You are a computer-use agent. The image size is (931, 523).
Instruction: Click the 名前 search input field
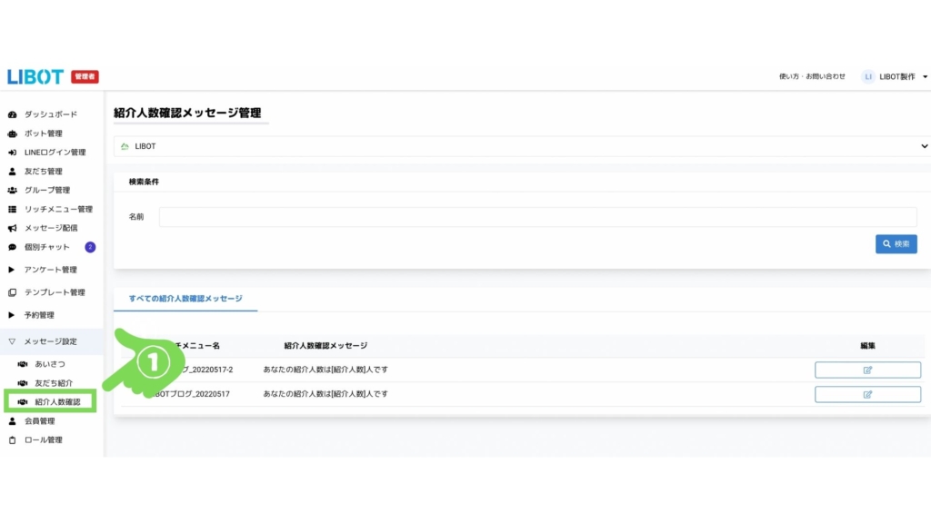click(537, 217)
